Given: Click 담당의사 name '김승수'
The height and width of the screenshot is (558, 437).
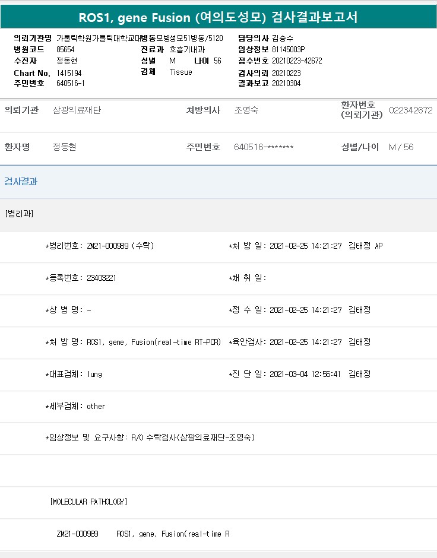Looking at the screenshot, I should click(283, 38).
